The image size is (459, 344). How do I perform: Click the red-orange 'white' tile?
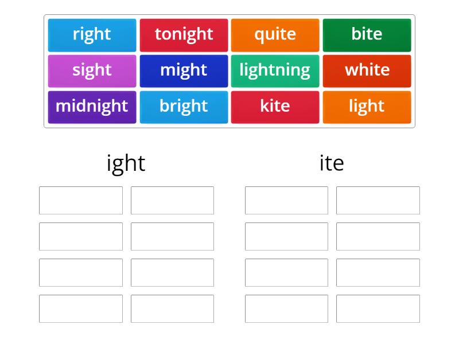click(367, 71)
